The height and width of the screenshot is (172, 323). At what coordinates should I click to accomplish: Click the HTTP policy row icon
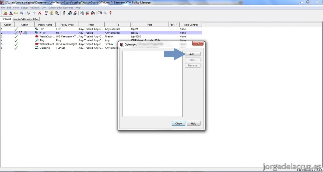[x=37, y=33]
